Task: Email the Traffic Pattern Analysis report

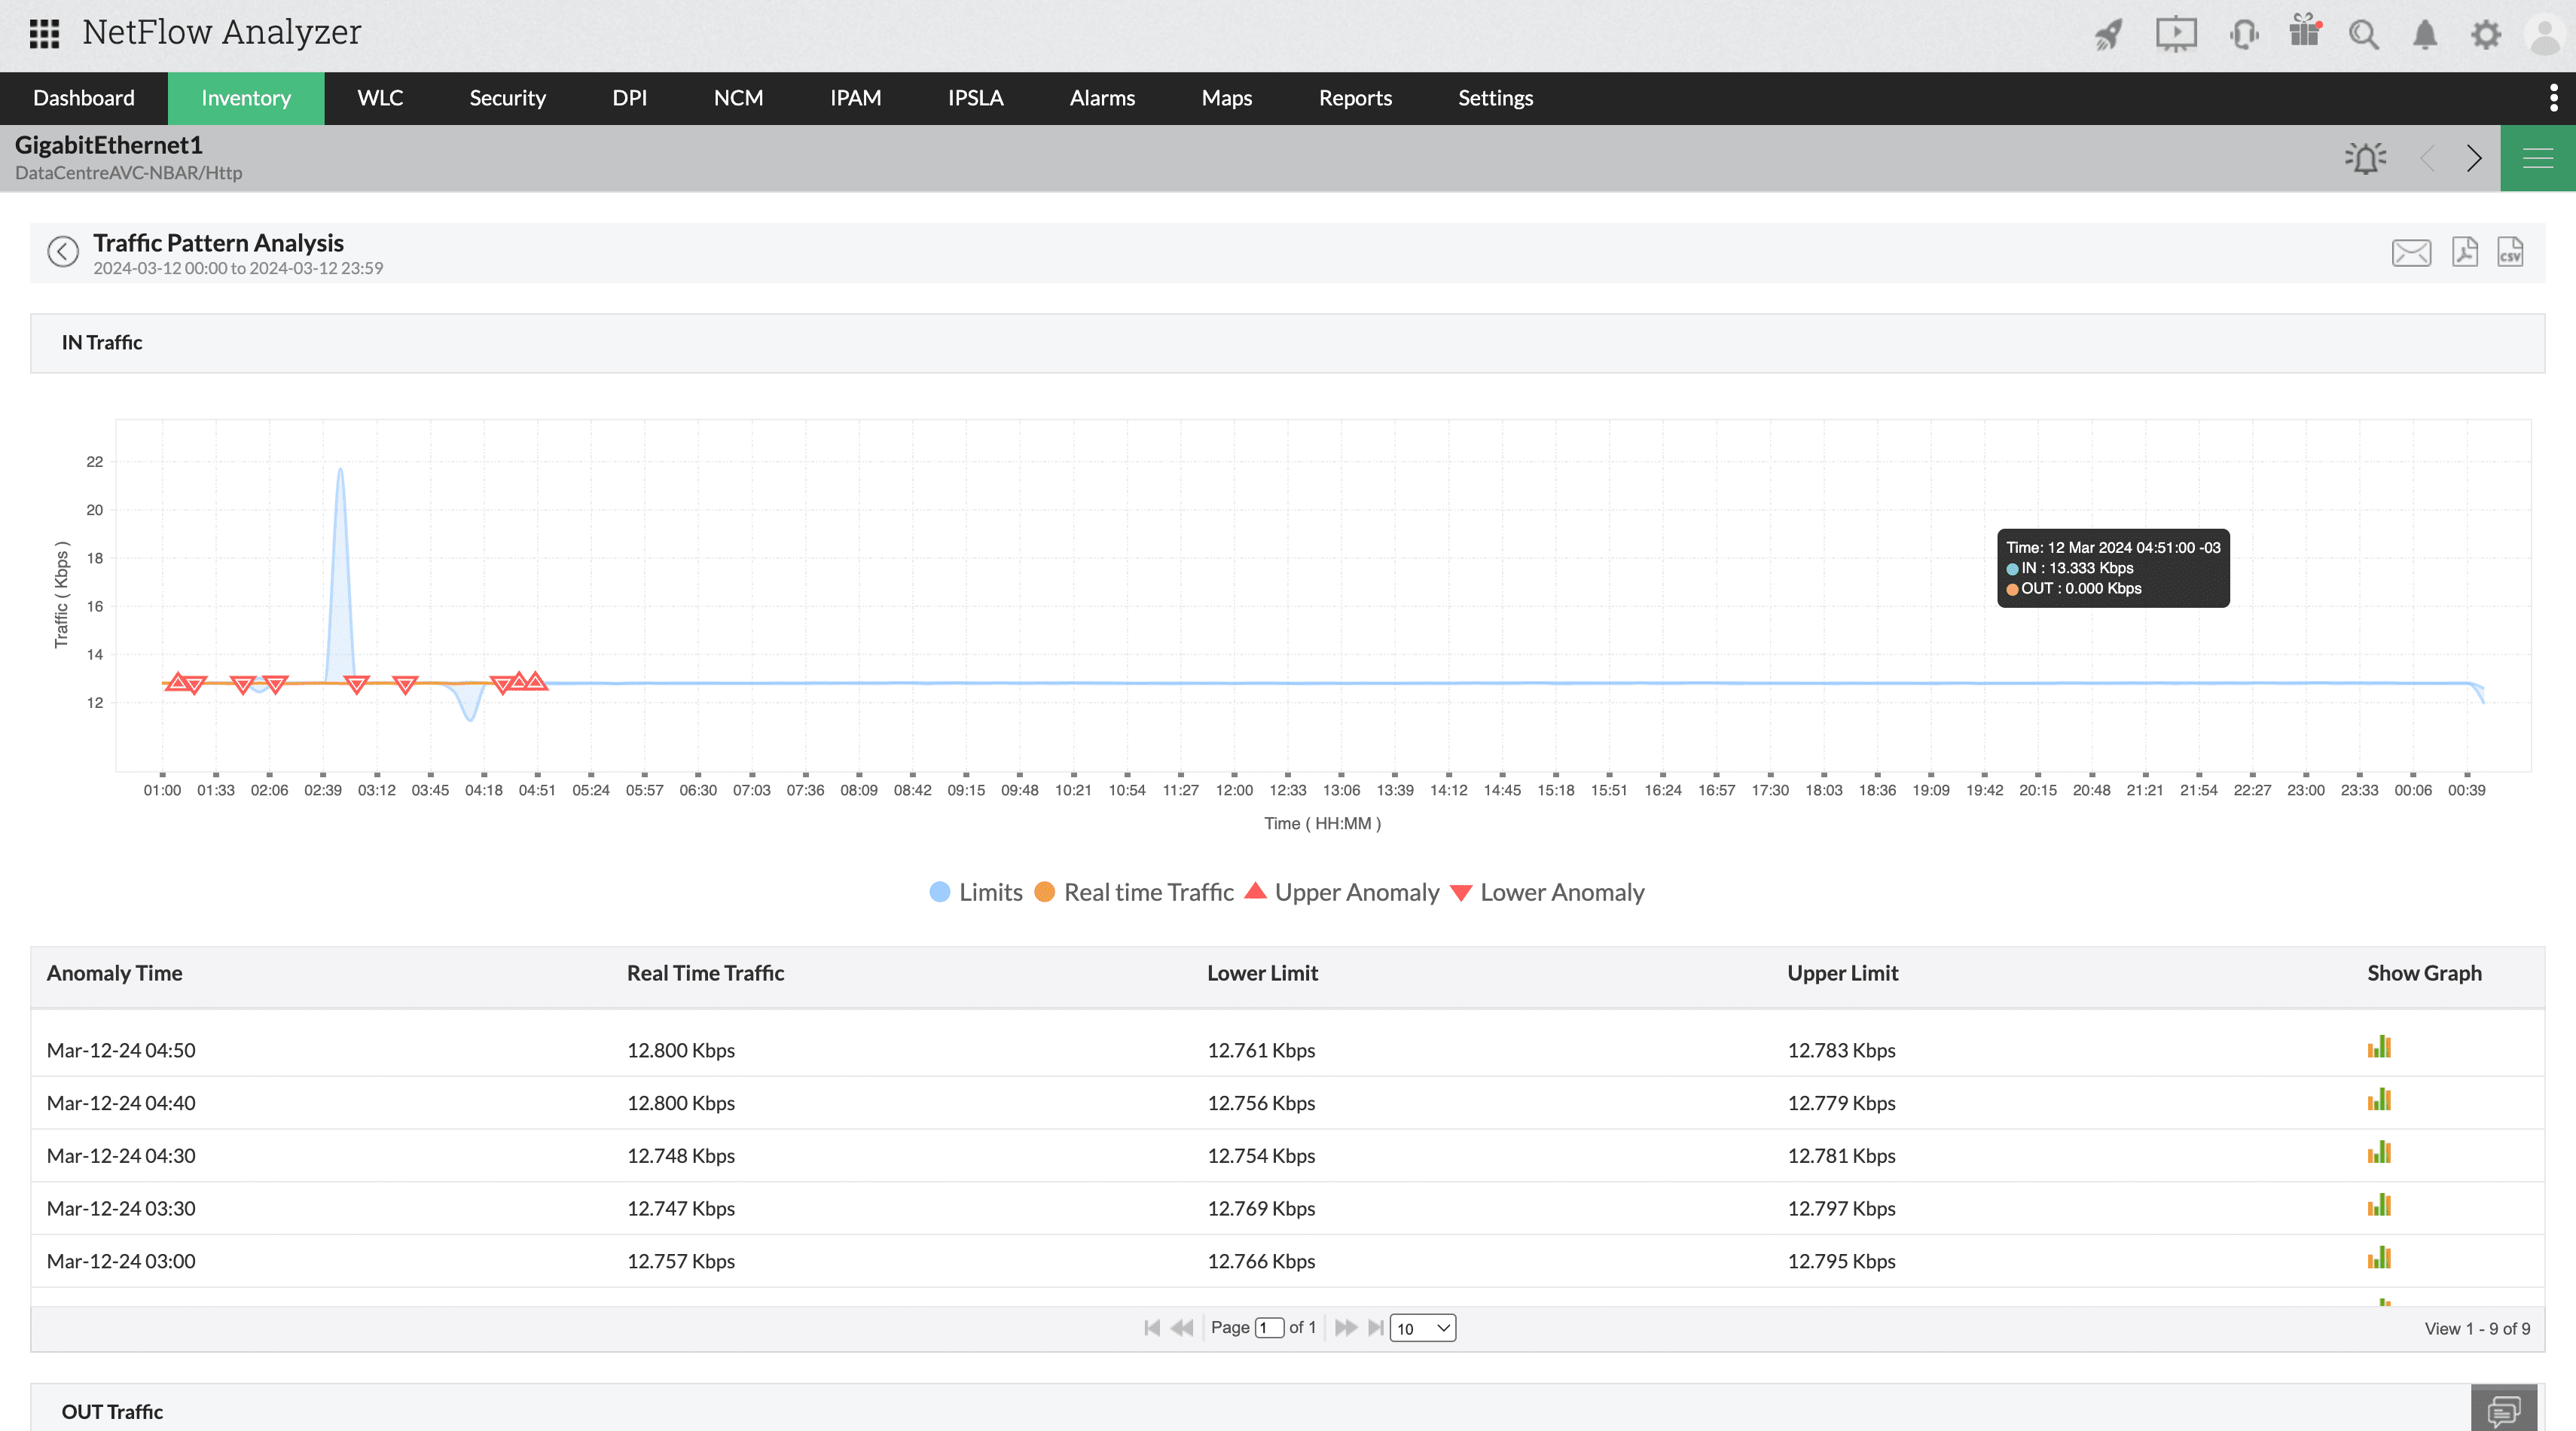Action: tap(2411, 253)
